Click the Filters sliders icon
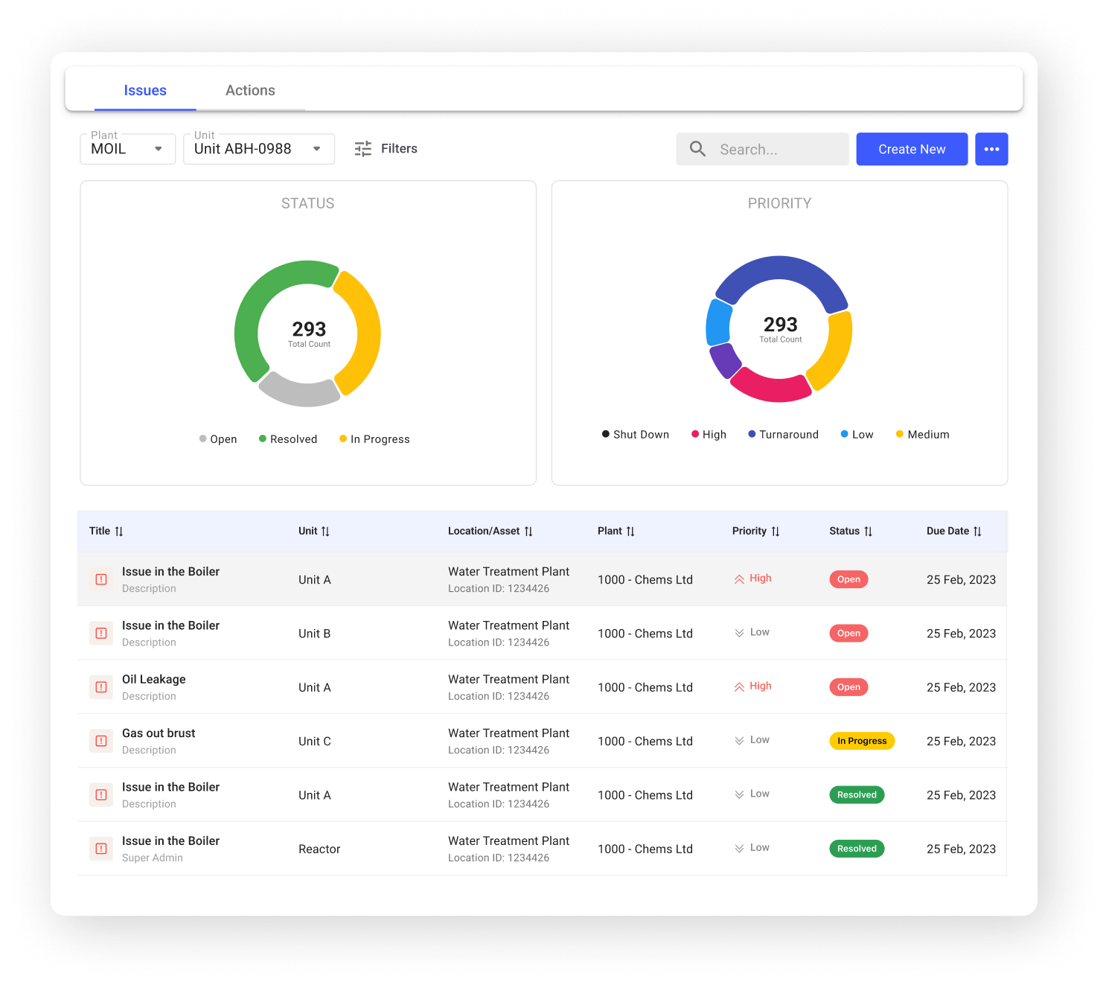The height and width of the screenshot is (985, 1106). 362,149
